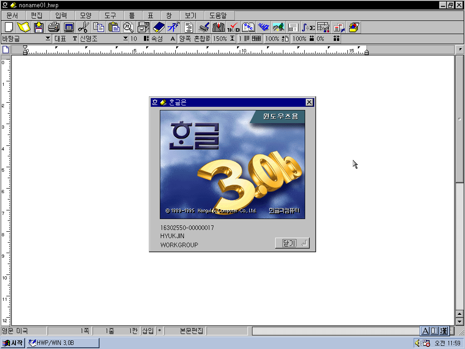
Task: Click the chart with arrow icon
Action: pos(338,27)
